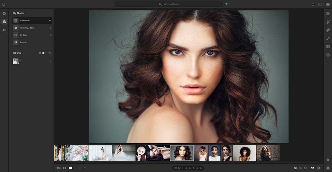Select seated woman in white dress thumbnail

click(124, 153)
